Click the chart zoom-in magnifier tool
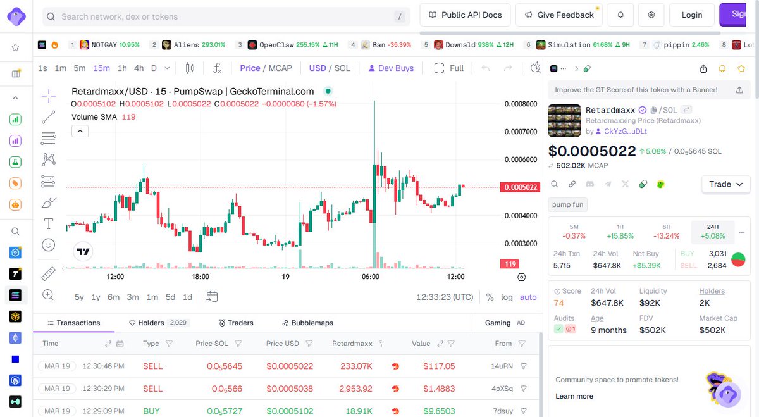This screenshot has width=759, height=417. pyautogui.click(x=48, y=294)
